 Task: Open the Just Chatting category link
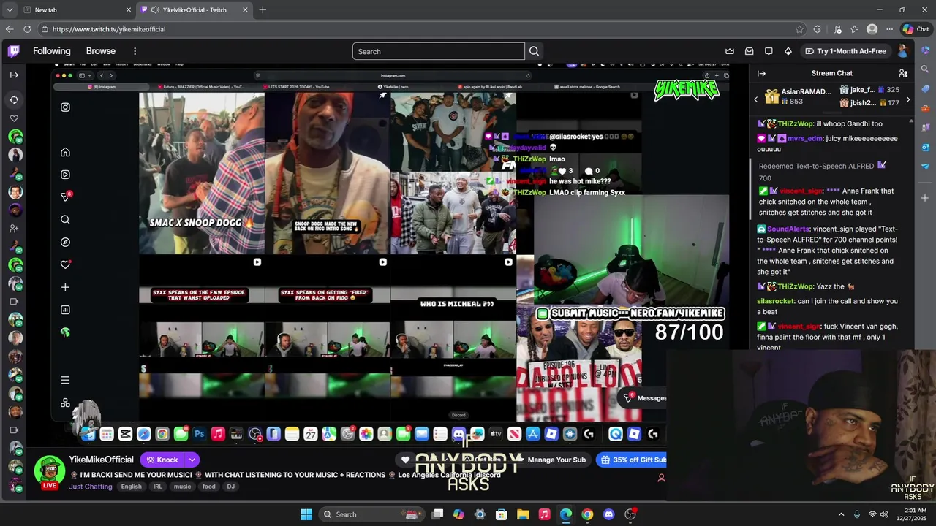(91, 487)
